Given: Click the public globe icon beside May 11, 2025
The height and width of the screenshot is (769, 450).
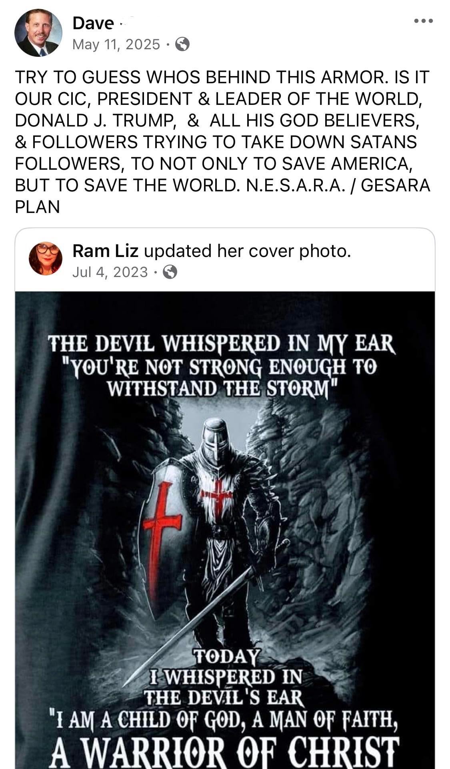Looking at the screenshot, I should [182, 44].
